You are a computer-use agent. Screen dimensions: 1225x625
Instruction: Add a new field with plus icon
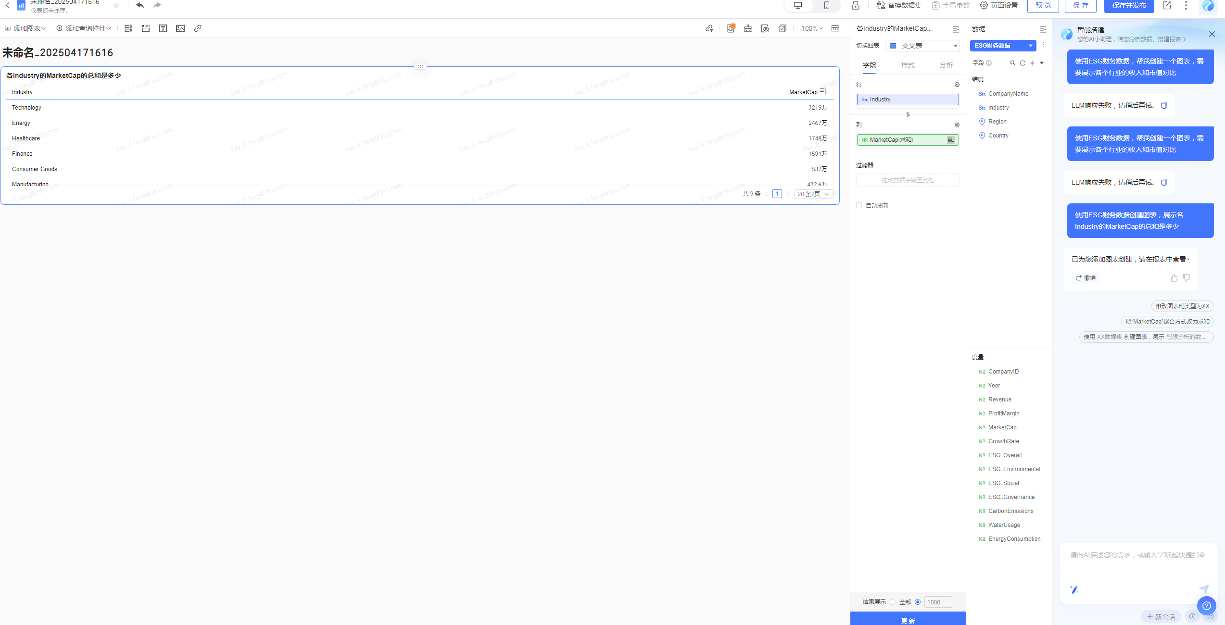point(1032,63)
